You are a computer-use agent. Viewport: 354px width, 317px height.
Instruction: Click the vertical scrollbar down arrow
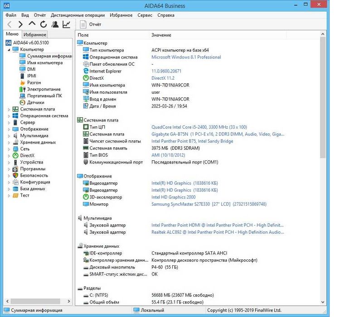click(323, 302)
